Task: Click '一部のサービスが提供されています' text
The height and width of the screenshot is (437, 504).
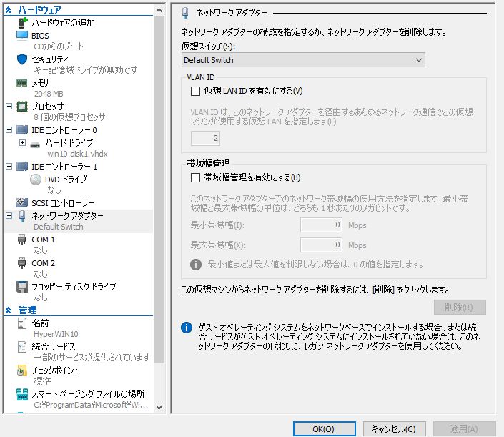Action: [x=92, y=358]
